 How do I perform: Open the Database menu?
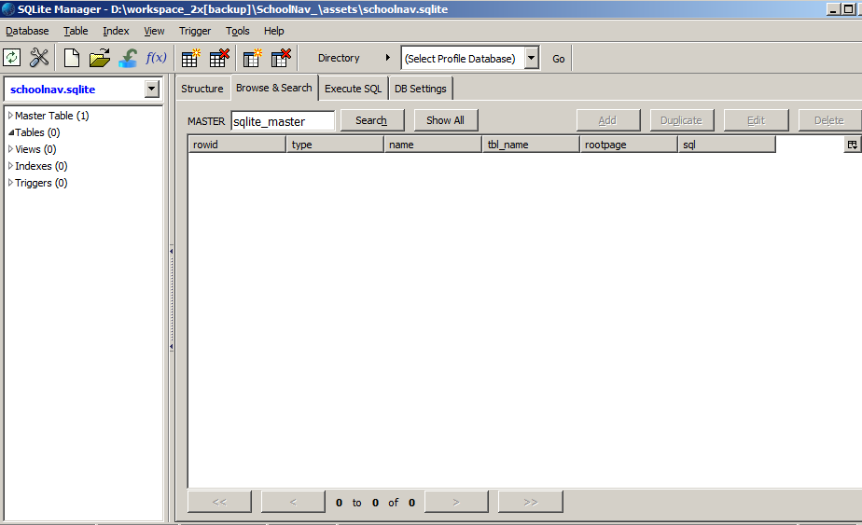(x=27, y=31)
